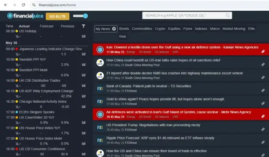
Task: Open How China could benefit headline
Action: click(163, 60)
